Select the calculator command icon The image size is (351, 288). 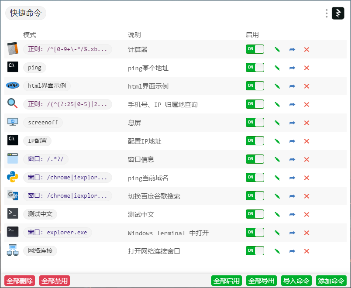(x=12, y=49)
